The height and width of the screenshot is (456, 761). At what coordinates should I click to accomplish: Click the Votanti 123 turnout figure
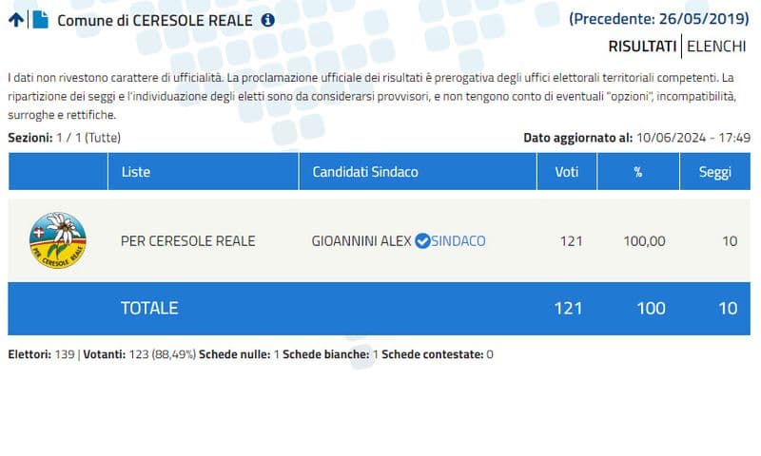(x=139, y=354)
